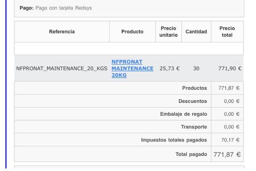The height and width of the screenshot is (171, 256).
Task: Click the Cantidad column header
Action: point(196,32)
